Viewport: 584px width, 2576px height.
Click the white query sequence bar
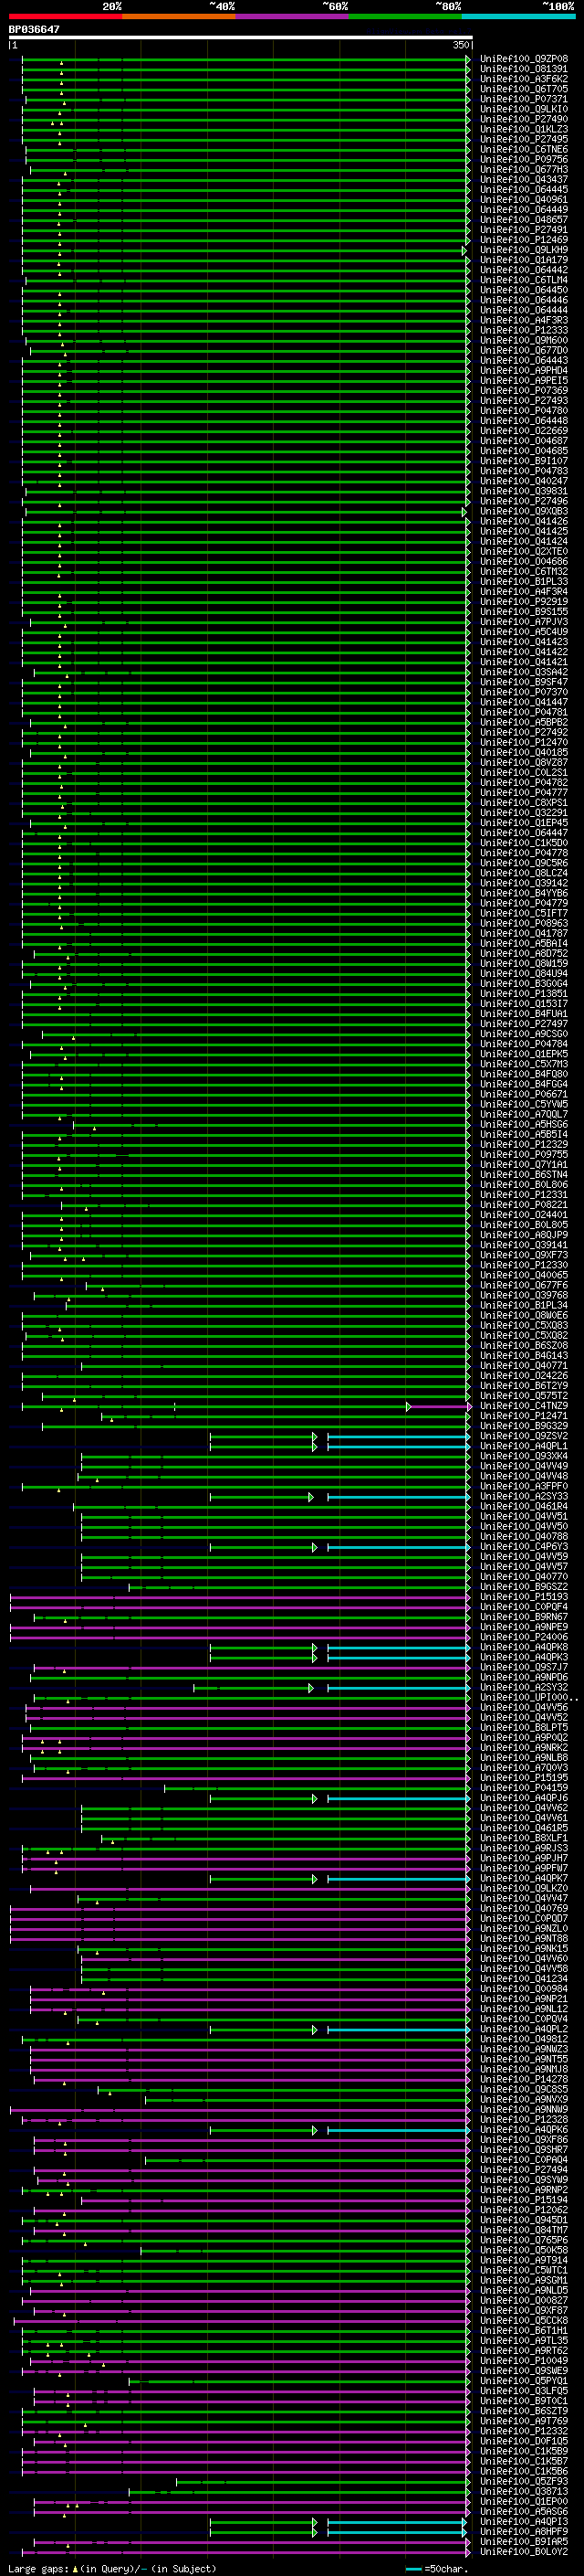coord(241,37)
